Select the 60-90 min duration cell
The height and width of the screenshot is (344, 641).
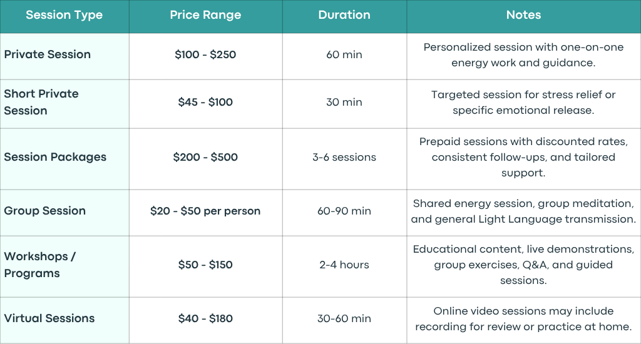(344, 211)
